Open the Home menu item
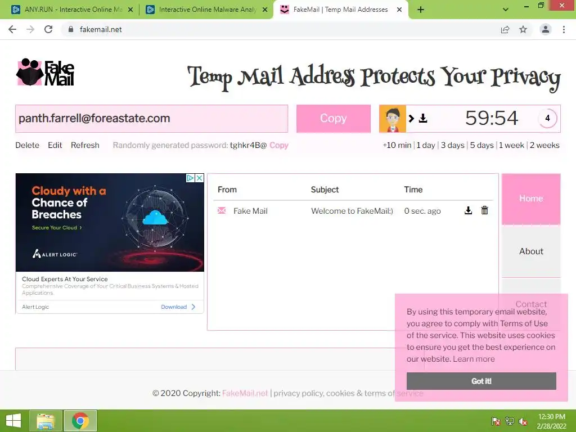The width and height of the screenshot is (576, 432). coord(531,199)
